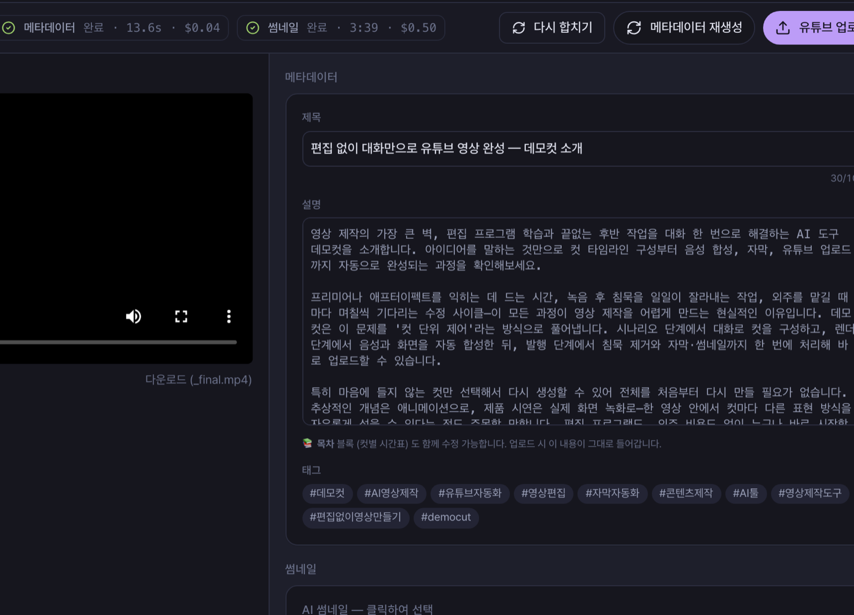The height and width of the screenshot is (615, 854).
Task: Click the 메타데이터 완료 status chip
Action: coord(113,28)
